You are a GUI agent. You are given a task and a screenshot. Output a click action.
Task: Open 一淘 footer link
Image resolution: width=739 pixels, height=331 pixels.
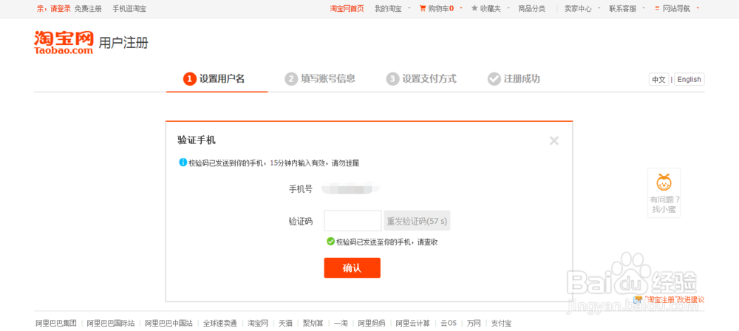(x=341, y=324)
